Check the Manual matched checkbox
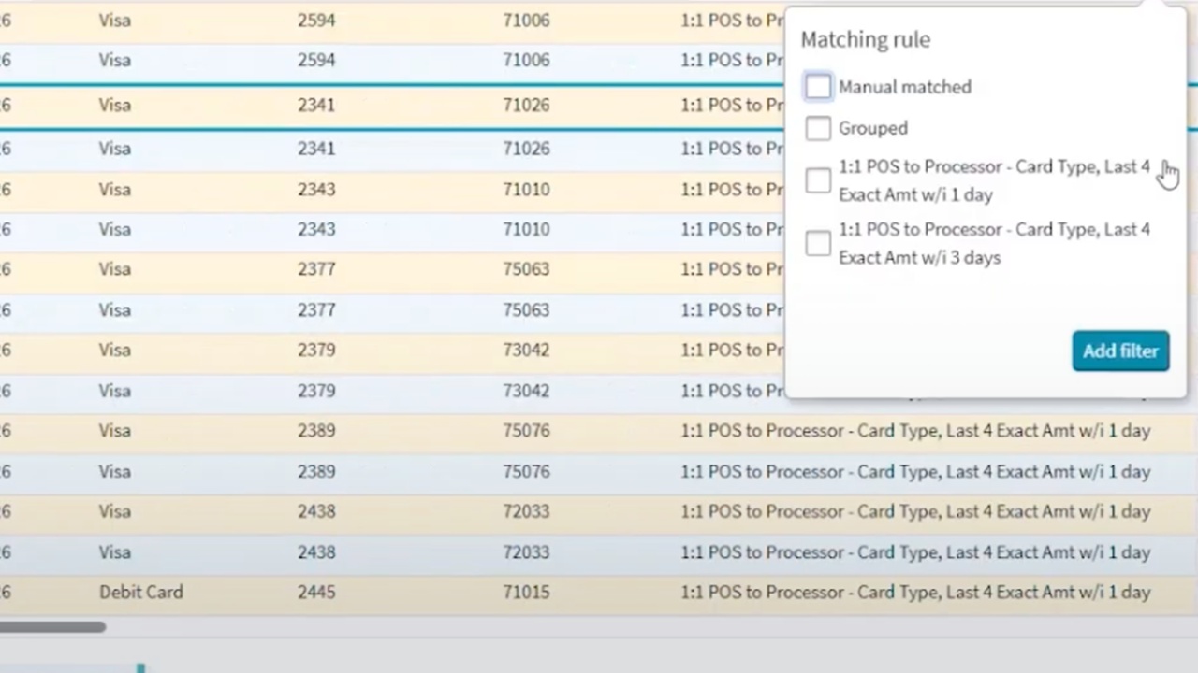The image size is (1198, 673). tap(818, 87)
